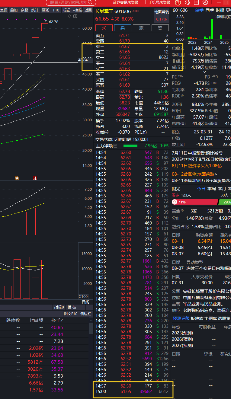Select 叠加 in the chart toolbar
The height and width of the screenshot is (399, 231).
[14, 10]
